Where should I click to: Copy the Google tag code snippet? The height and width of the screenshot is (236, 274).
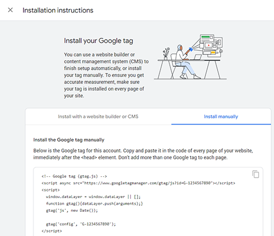pyautogui.click(x=256, y=174)
